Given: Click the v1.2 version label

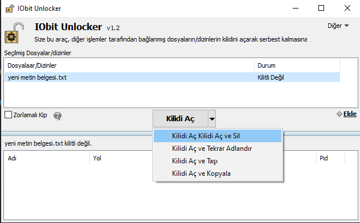Looking at the screenshot, I should tap(113, 28).
